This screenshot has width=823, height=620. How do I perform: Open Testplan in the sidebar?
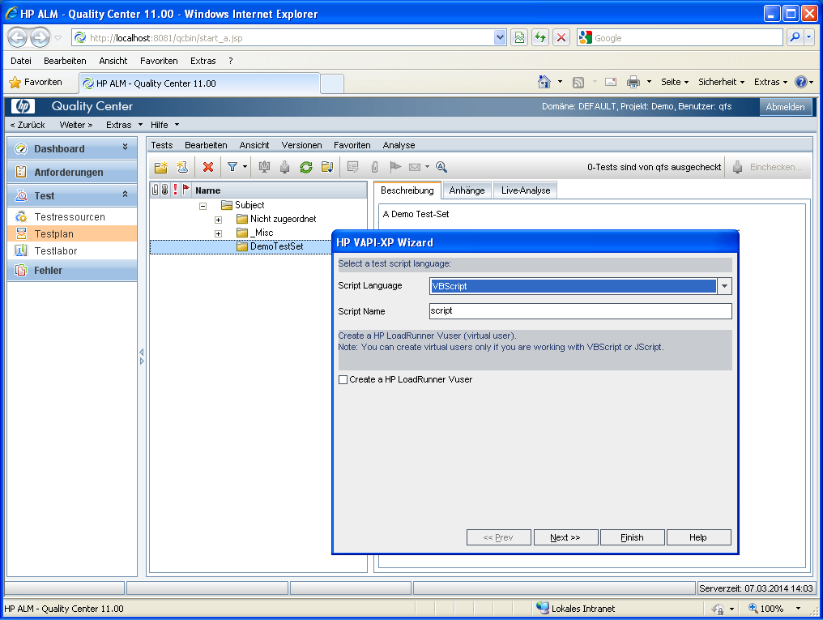coord(72,233)
